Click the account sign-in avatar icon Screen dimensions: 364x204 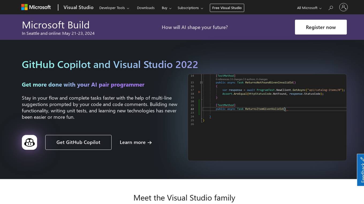coord(343,7)
